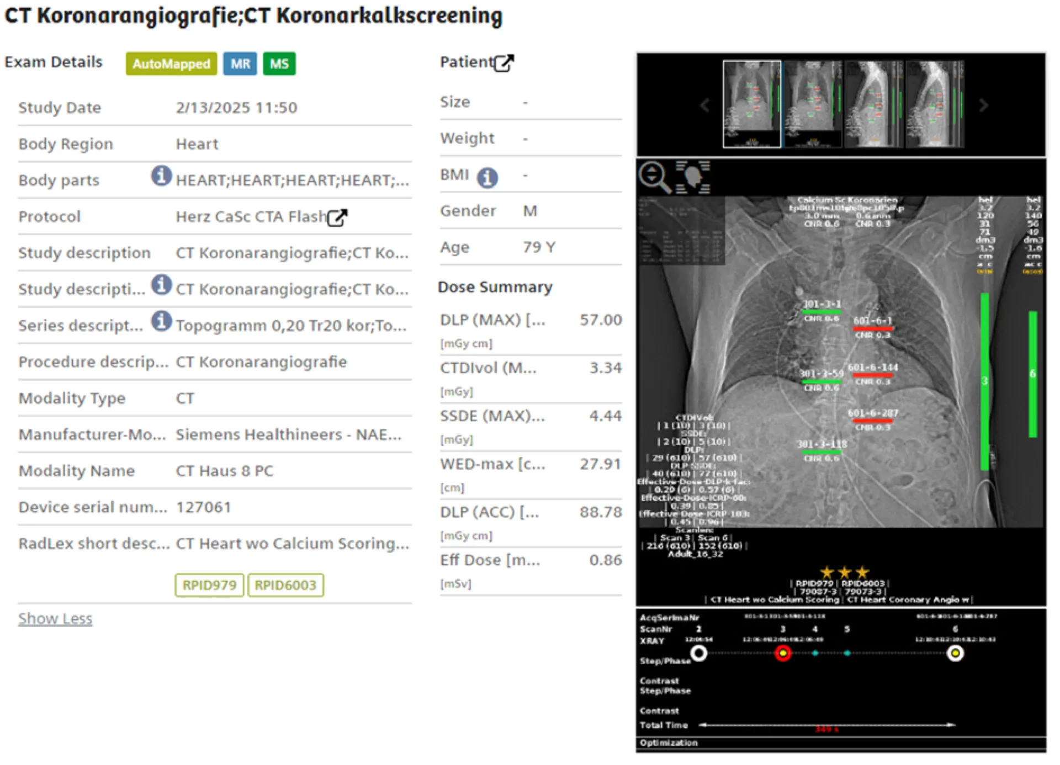Go to previous thumbnails with left chevron

(x=704, y=105)
